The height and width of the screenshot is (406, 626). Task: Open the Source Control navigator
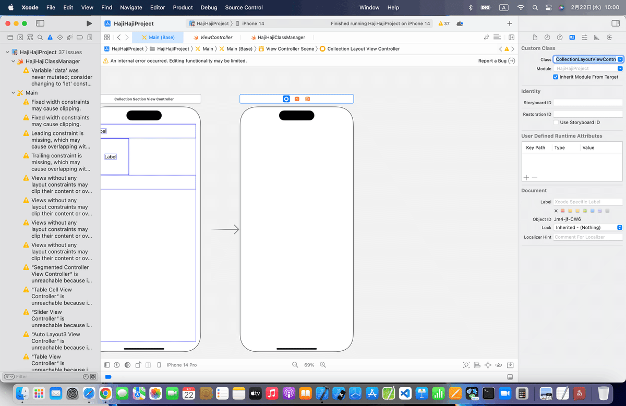tap(20, 38)
